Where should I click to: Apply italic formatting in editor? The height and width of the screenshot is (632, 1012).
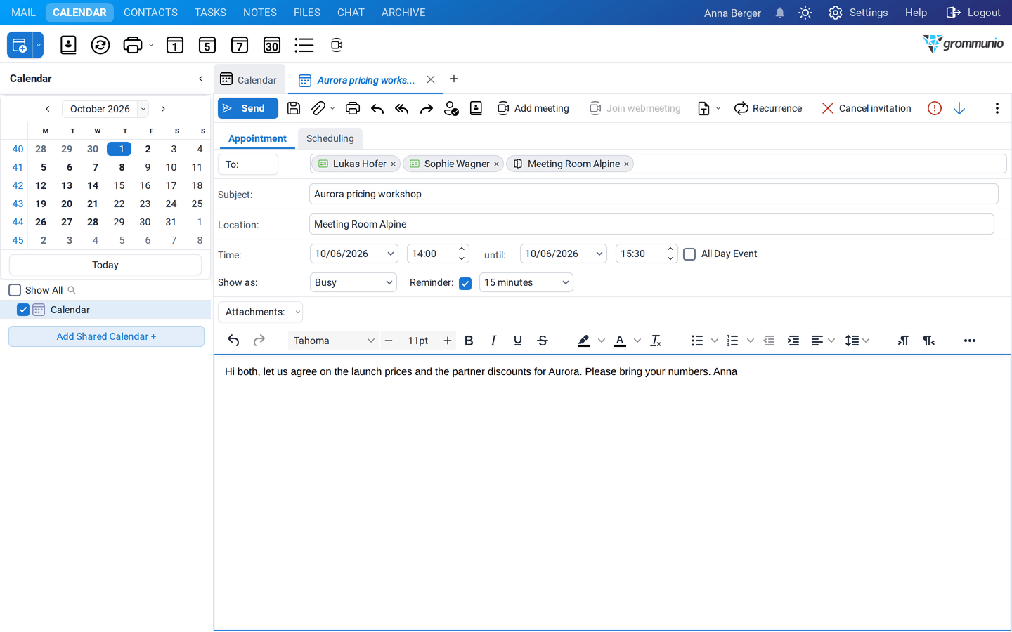tap(493, 341)
